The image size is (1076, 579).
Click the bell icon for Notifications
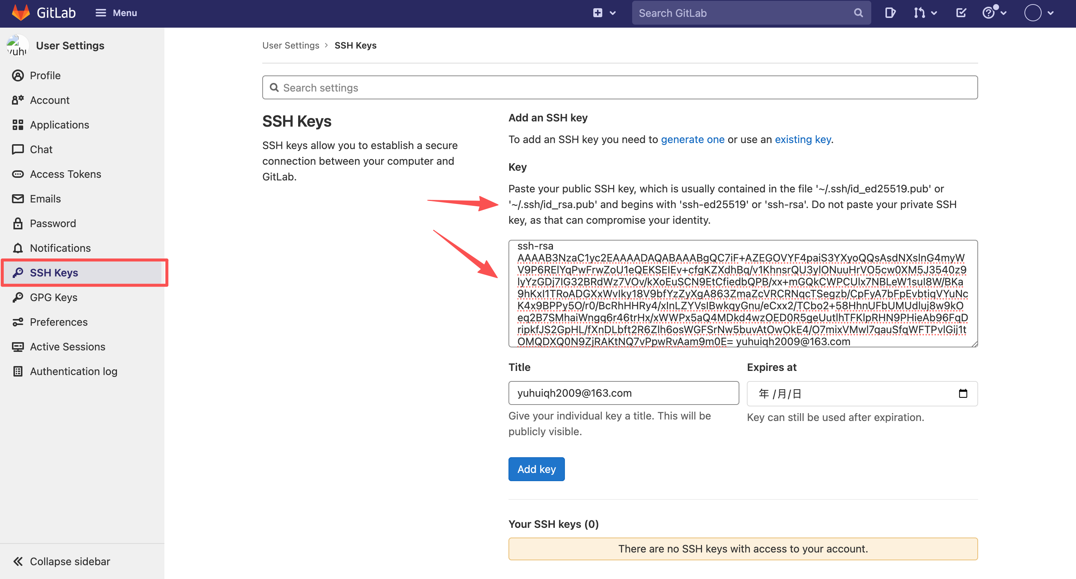pos(18,248)
